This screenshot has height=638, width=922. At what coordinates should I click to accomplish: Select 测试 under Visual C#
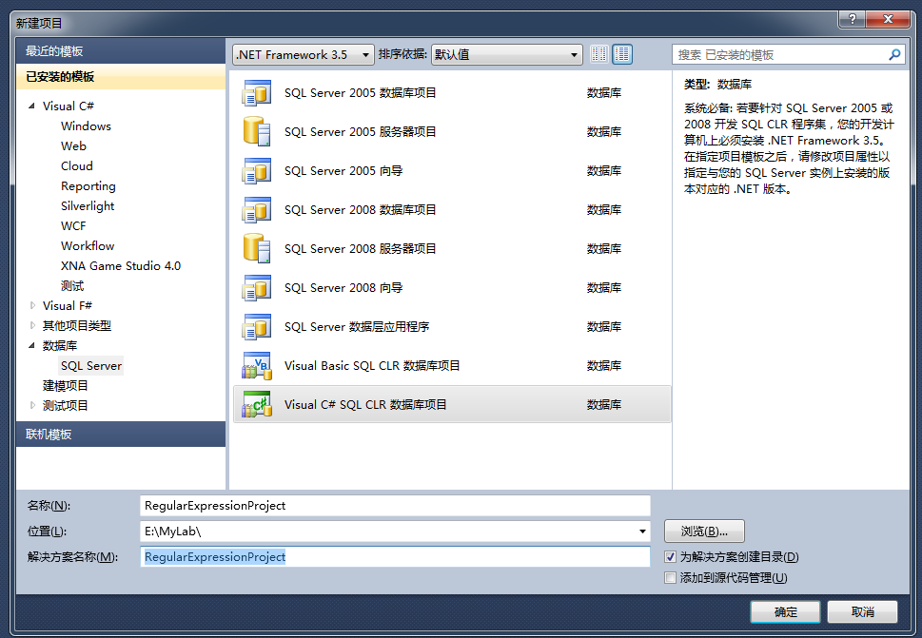72,285
